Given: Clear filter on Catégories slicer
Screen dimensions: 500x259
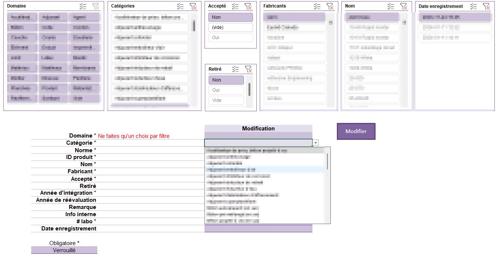Looking at the screenshot, I should tap(193, 6).
